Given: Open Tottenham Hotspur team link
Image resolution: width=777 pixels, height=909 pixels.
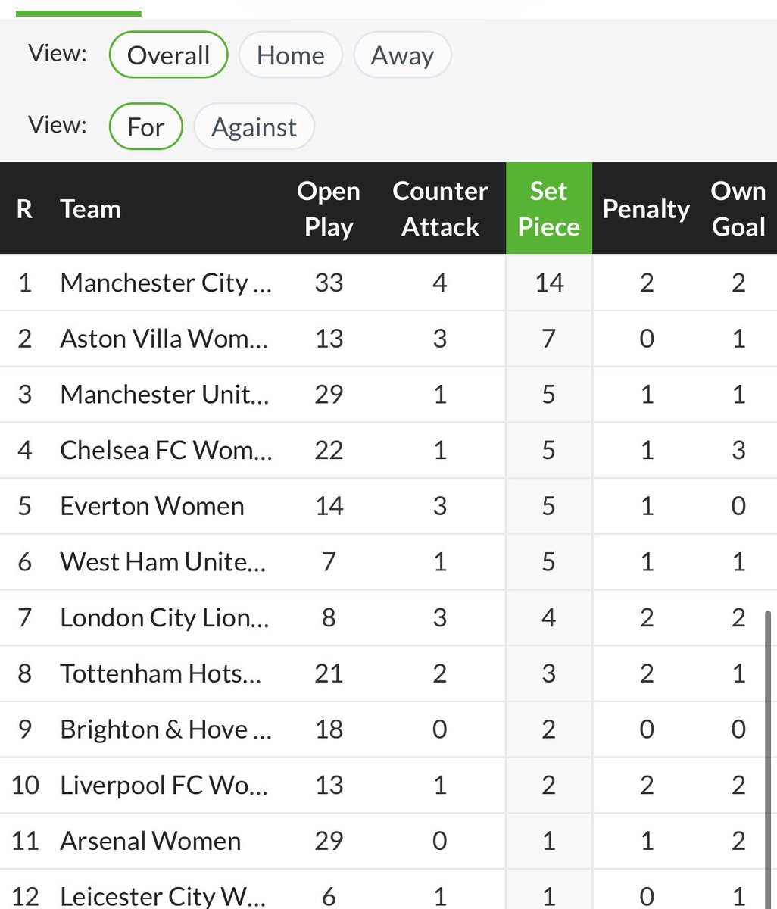Looking at the screenshot, I should (x=161, y=673).
